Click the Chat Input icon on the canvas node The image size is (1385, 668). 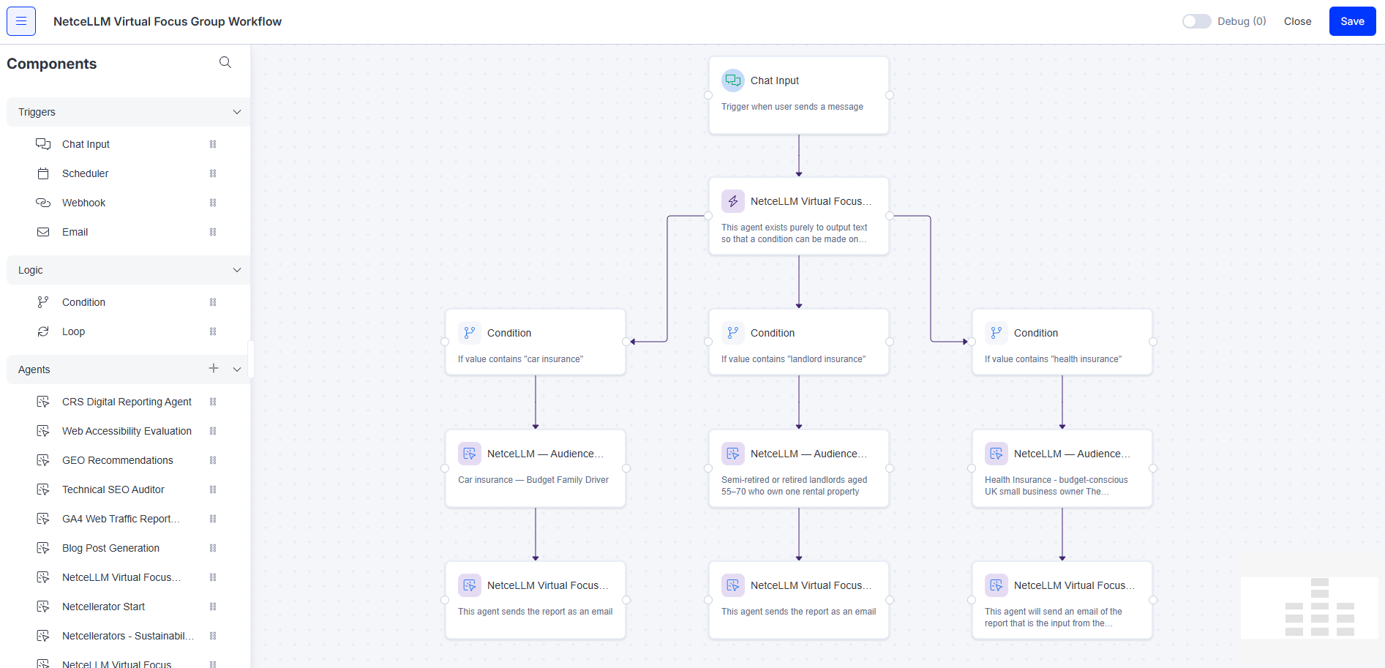[x=732, y=80]
